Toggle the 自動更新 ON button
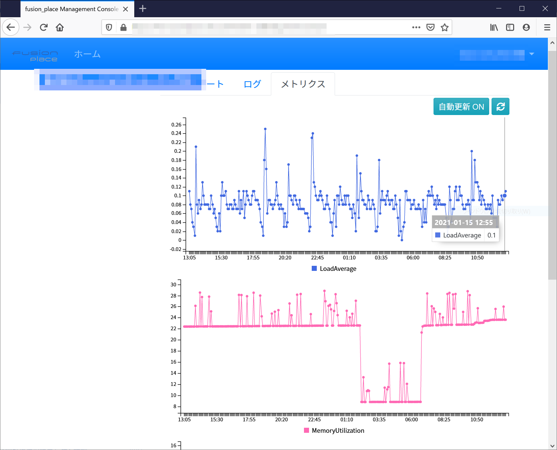This screenshot has width=557, height=450. click(461, 107)
